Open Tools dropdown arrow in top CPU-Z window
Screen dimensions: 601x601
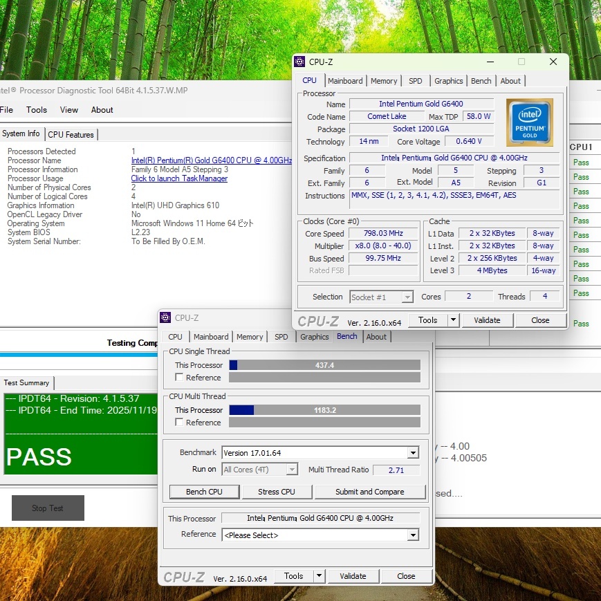(x=453, y=320)
